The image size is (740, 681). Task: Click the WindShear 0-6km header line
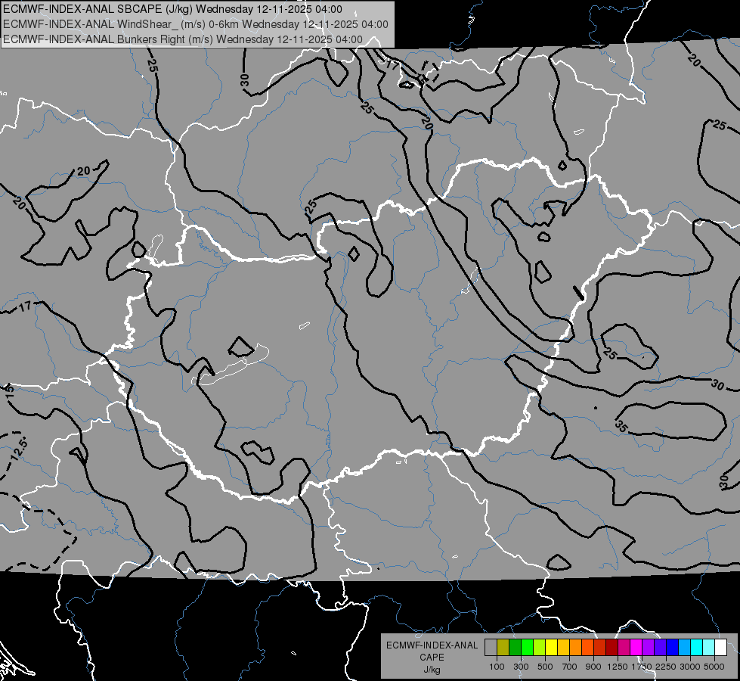tap(195, 24)
